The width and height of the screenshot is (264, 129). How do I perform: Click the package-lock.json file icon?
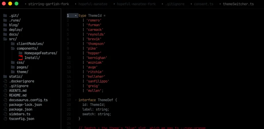click(5, 105)
